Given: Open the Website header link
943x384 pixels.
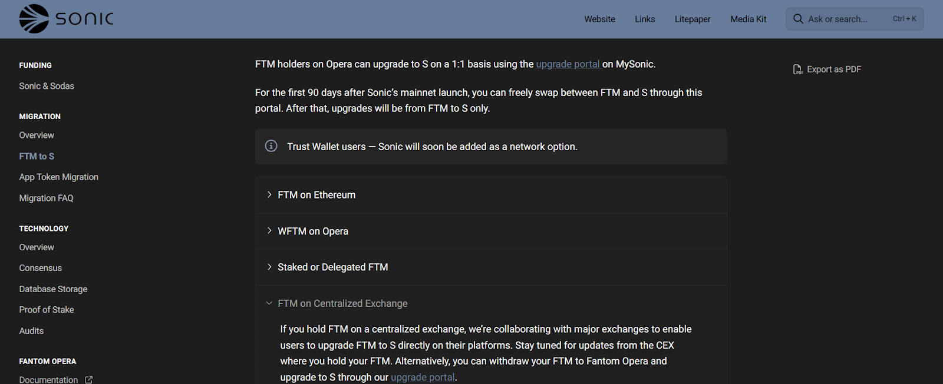Looking at the screenshot, I should (599, 19).
